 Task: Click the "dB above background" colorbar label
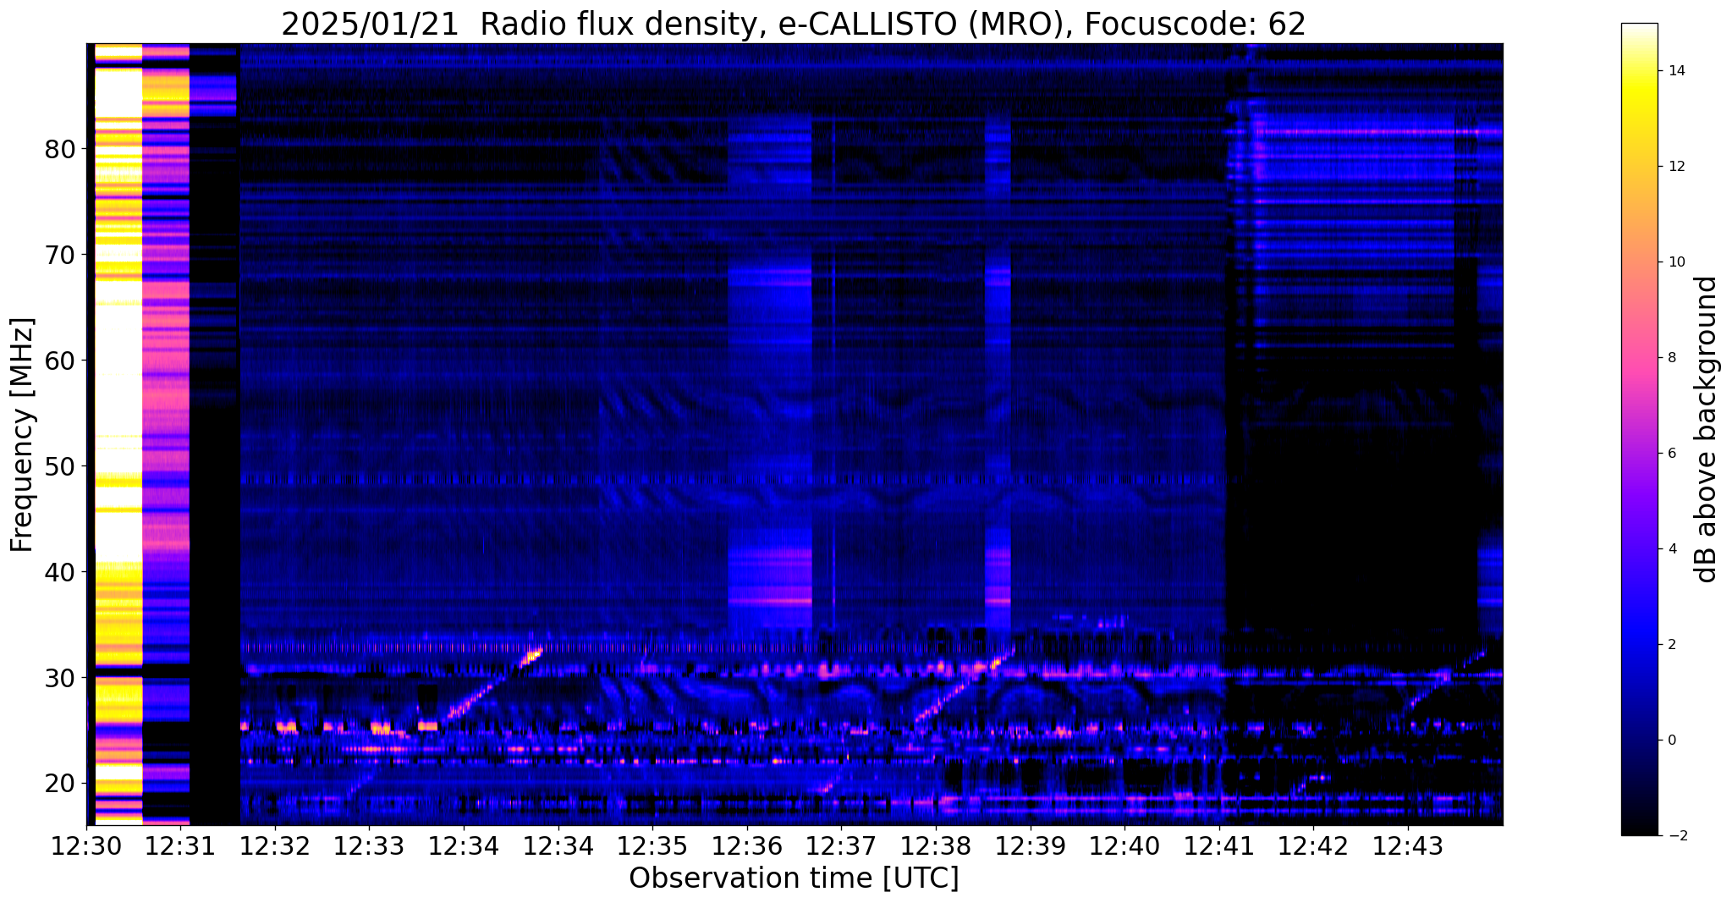(1707, 429)
